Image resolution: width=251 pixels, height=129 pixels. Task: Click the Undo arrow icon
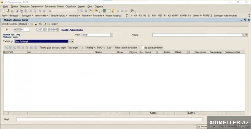[x=40, y=11]
